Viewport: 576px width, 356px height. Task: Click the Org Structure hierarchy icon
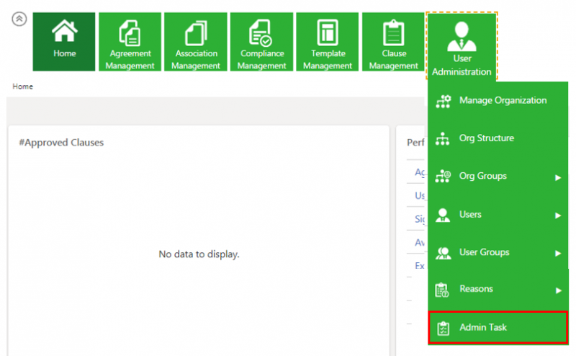(x=443, y=139)
